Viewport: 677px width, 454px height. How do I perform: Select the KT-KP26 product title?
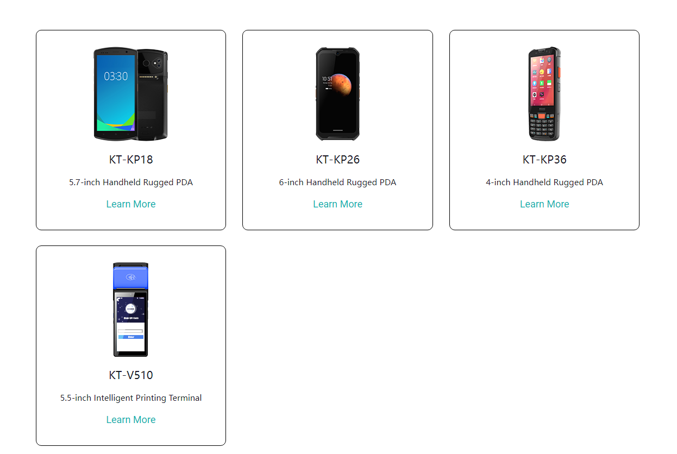(x=337, y=160)
